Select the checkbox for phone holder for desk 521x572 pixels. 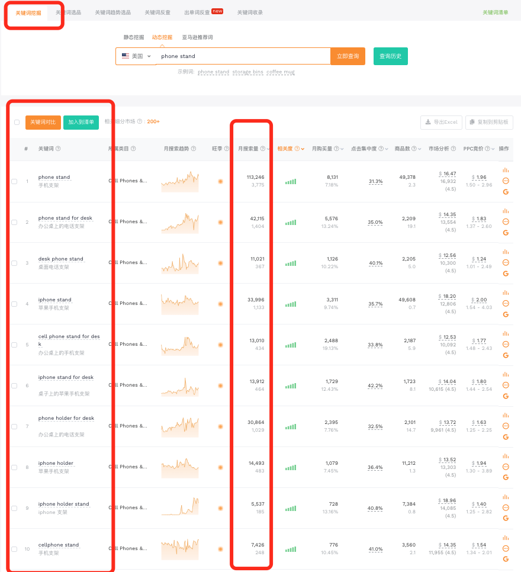14,426
